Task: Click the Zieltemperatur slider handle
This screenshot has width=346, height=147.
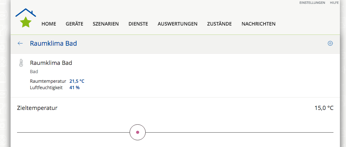Action: (138, 132)
